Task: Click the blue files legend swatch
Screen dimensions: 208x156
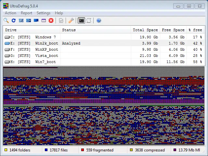Action: pos(46,150)
